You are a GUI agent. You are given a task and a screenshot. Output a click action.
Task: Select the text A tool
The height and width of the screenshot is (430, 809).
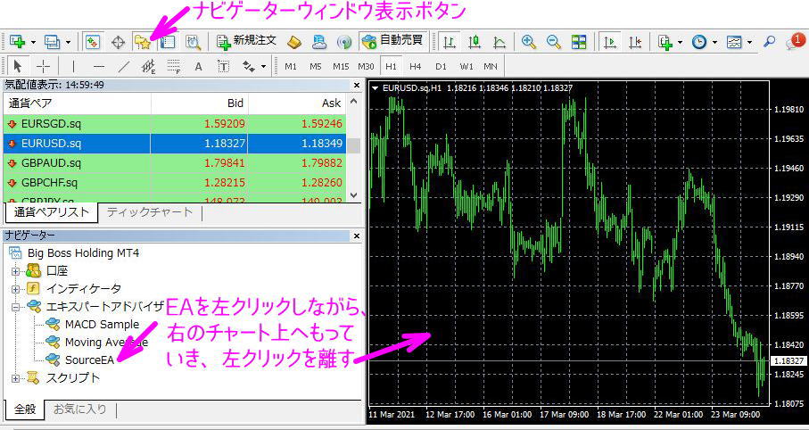(x=198, y=66)
